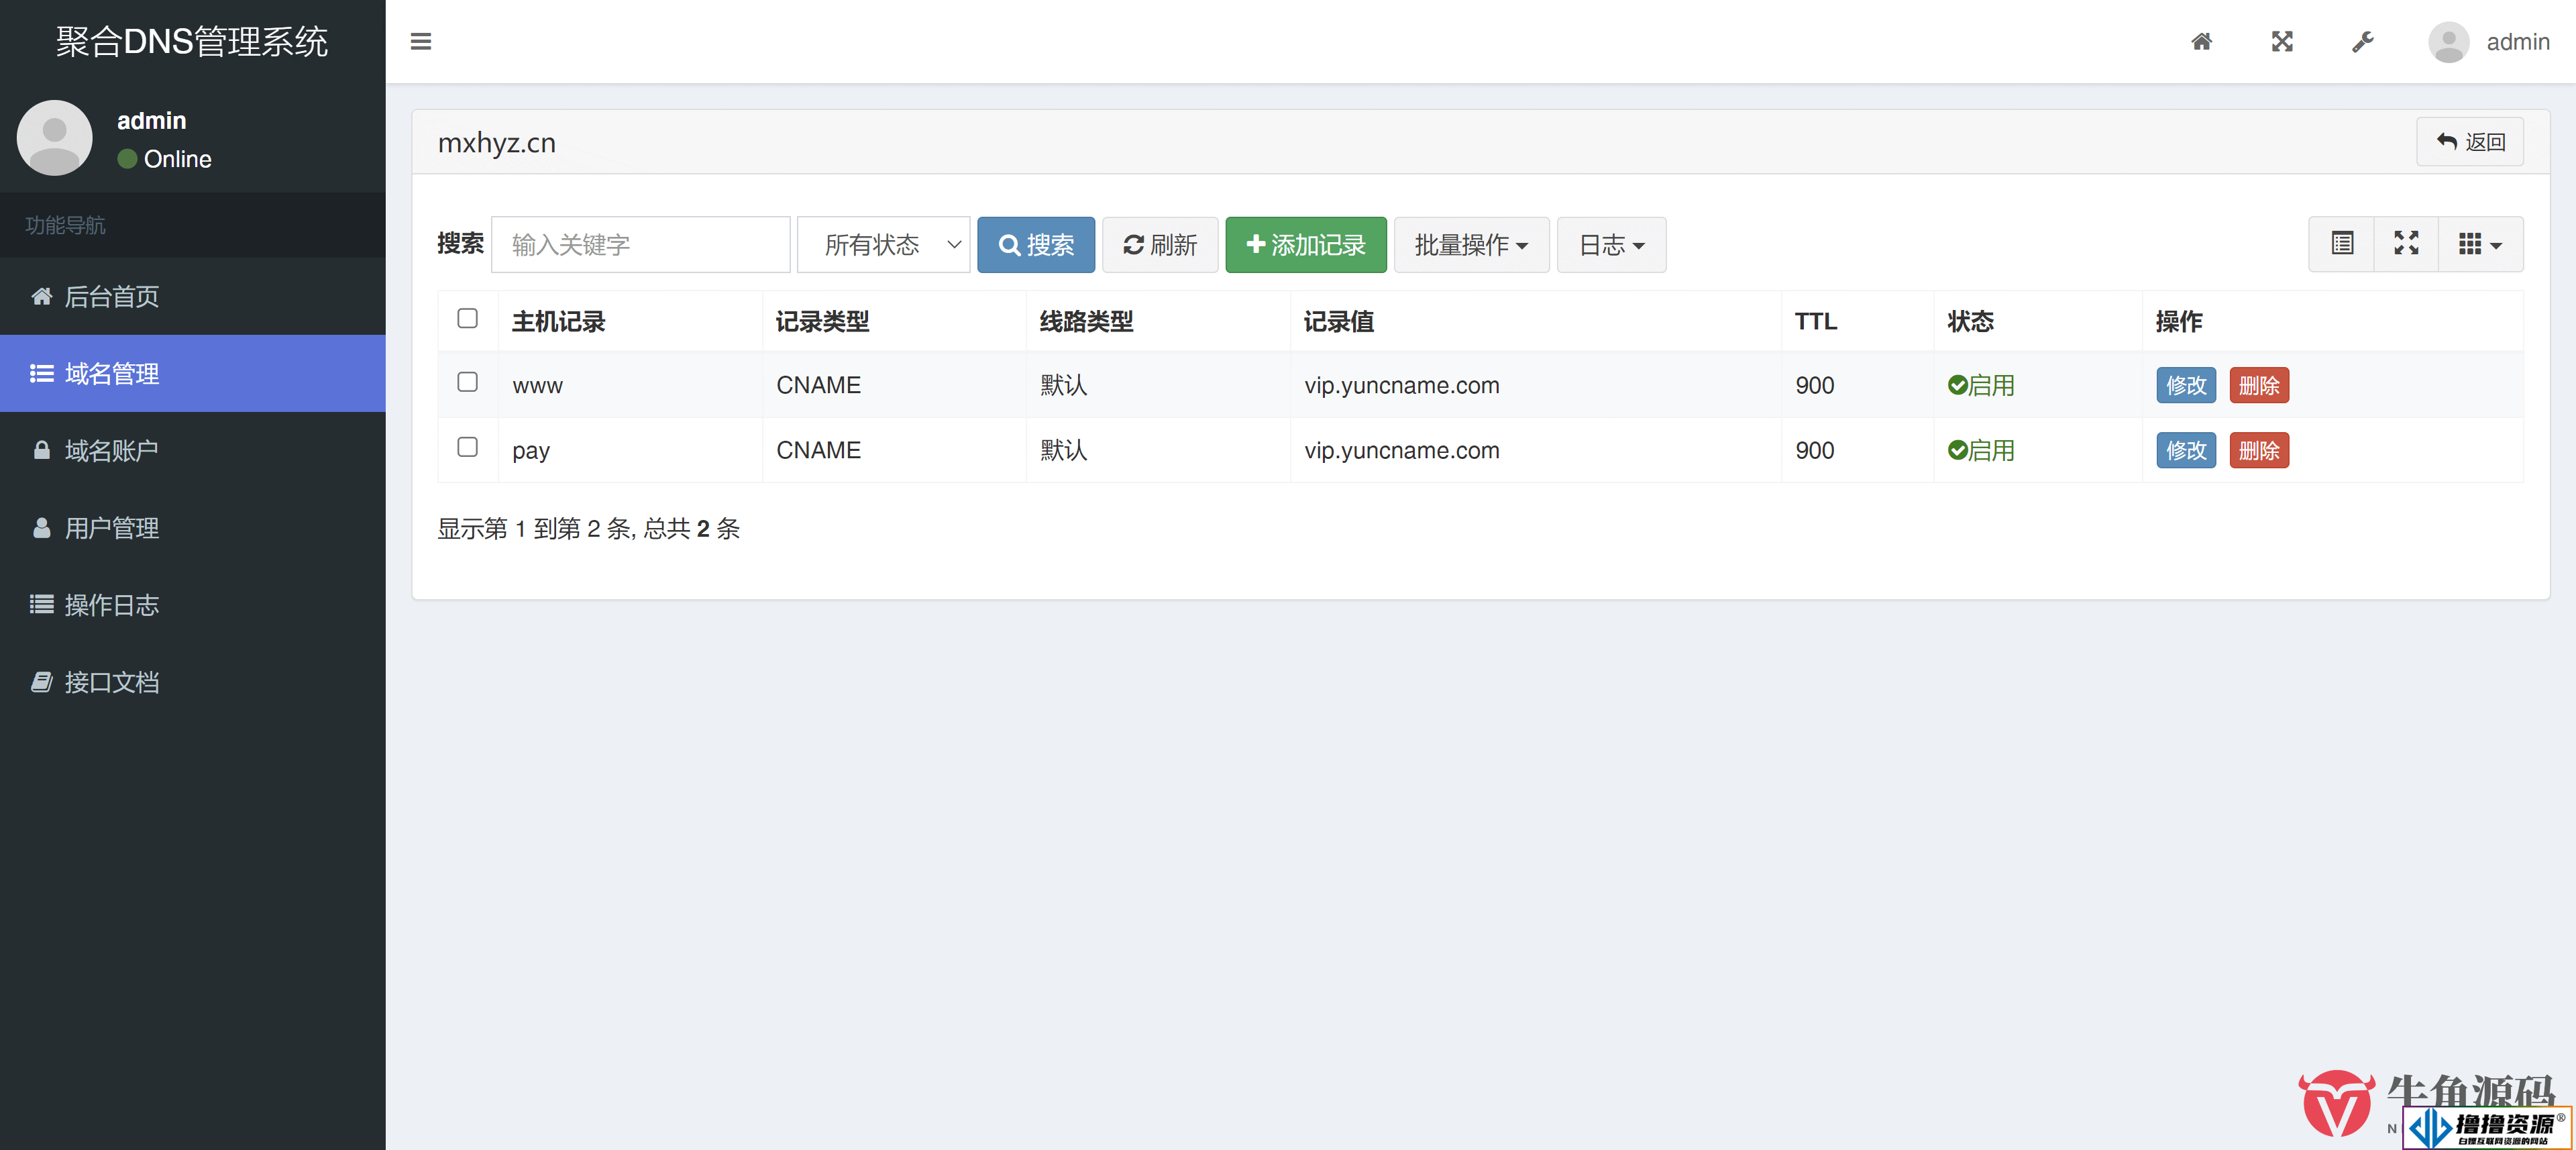Screen dimensions: 2576x1150
Task: Open 操作日志 in sidebar
Action: 193,604
